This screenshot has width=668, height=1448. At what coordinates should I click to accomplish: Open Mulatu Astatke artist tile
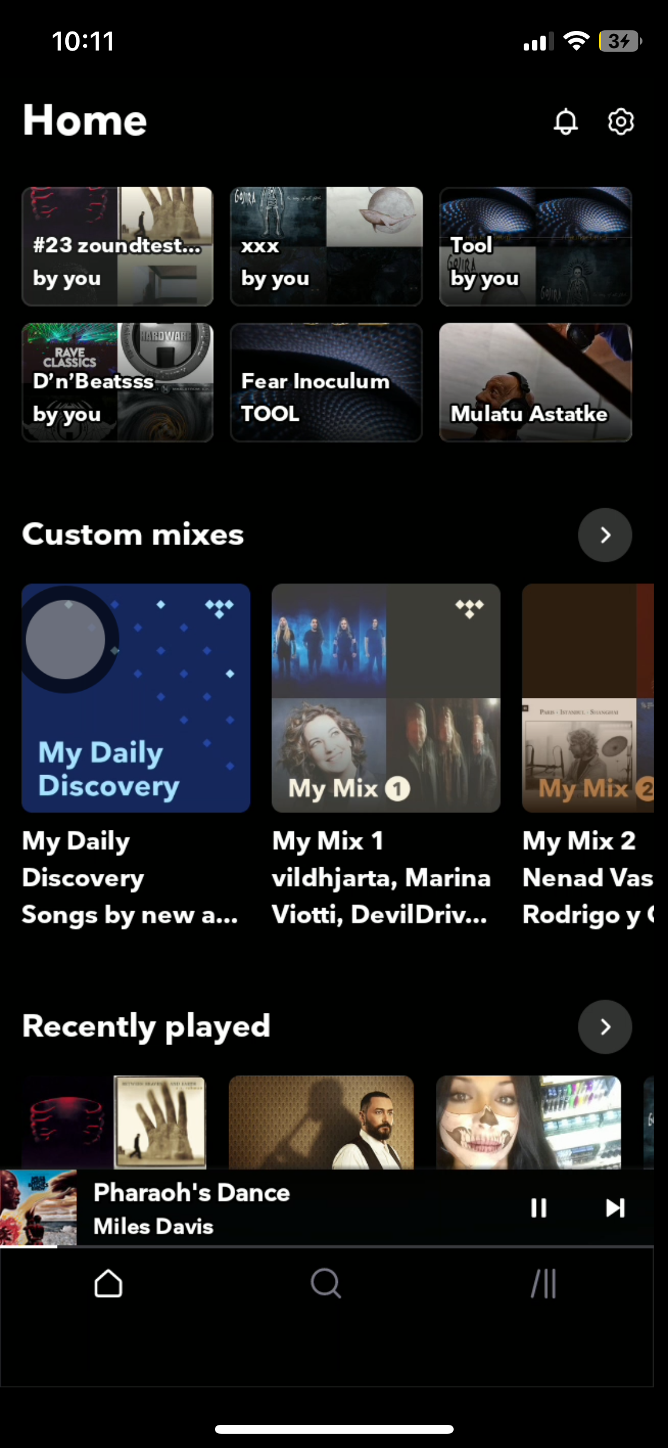pyautogui.click(x=535, y=382)
